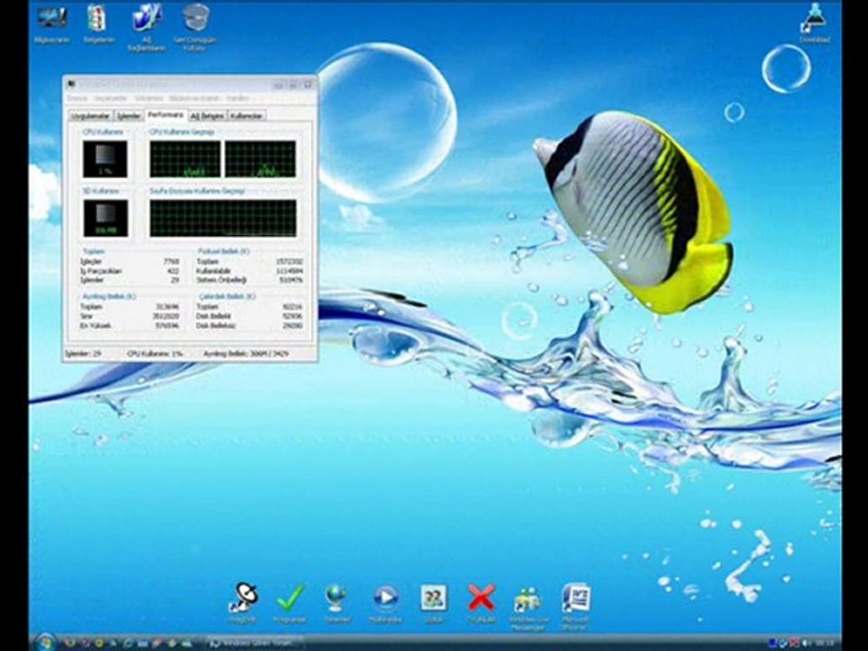Launch the Microsoft Office Word shortcut

pyautogui.click(x=576, y=606)
